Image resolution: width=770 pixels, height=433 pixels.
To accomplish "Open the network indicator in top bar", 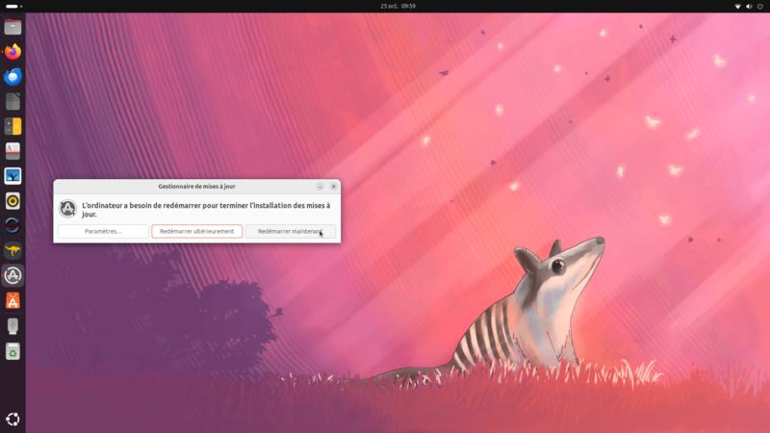I will coord(737,7).
